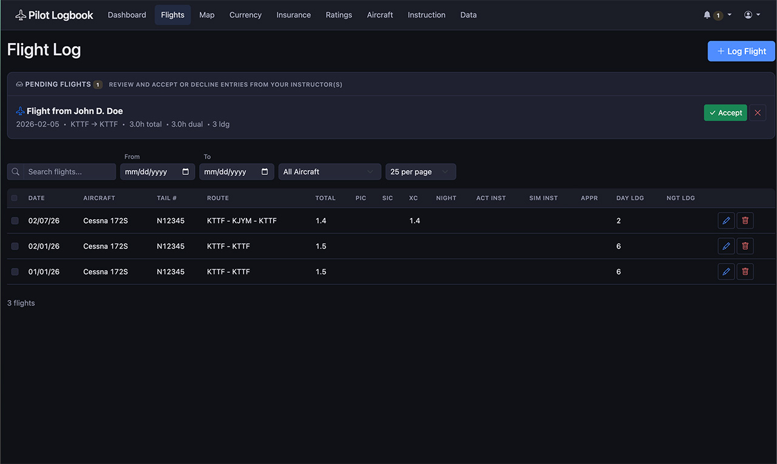Image resolution: width=777 pixels, height=464 pixels.
Task: Check the box for the 02/07/26 flight
Action: point(15,221)
